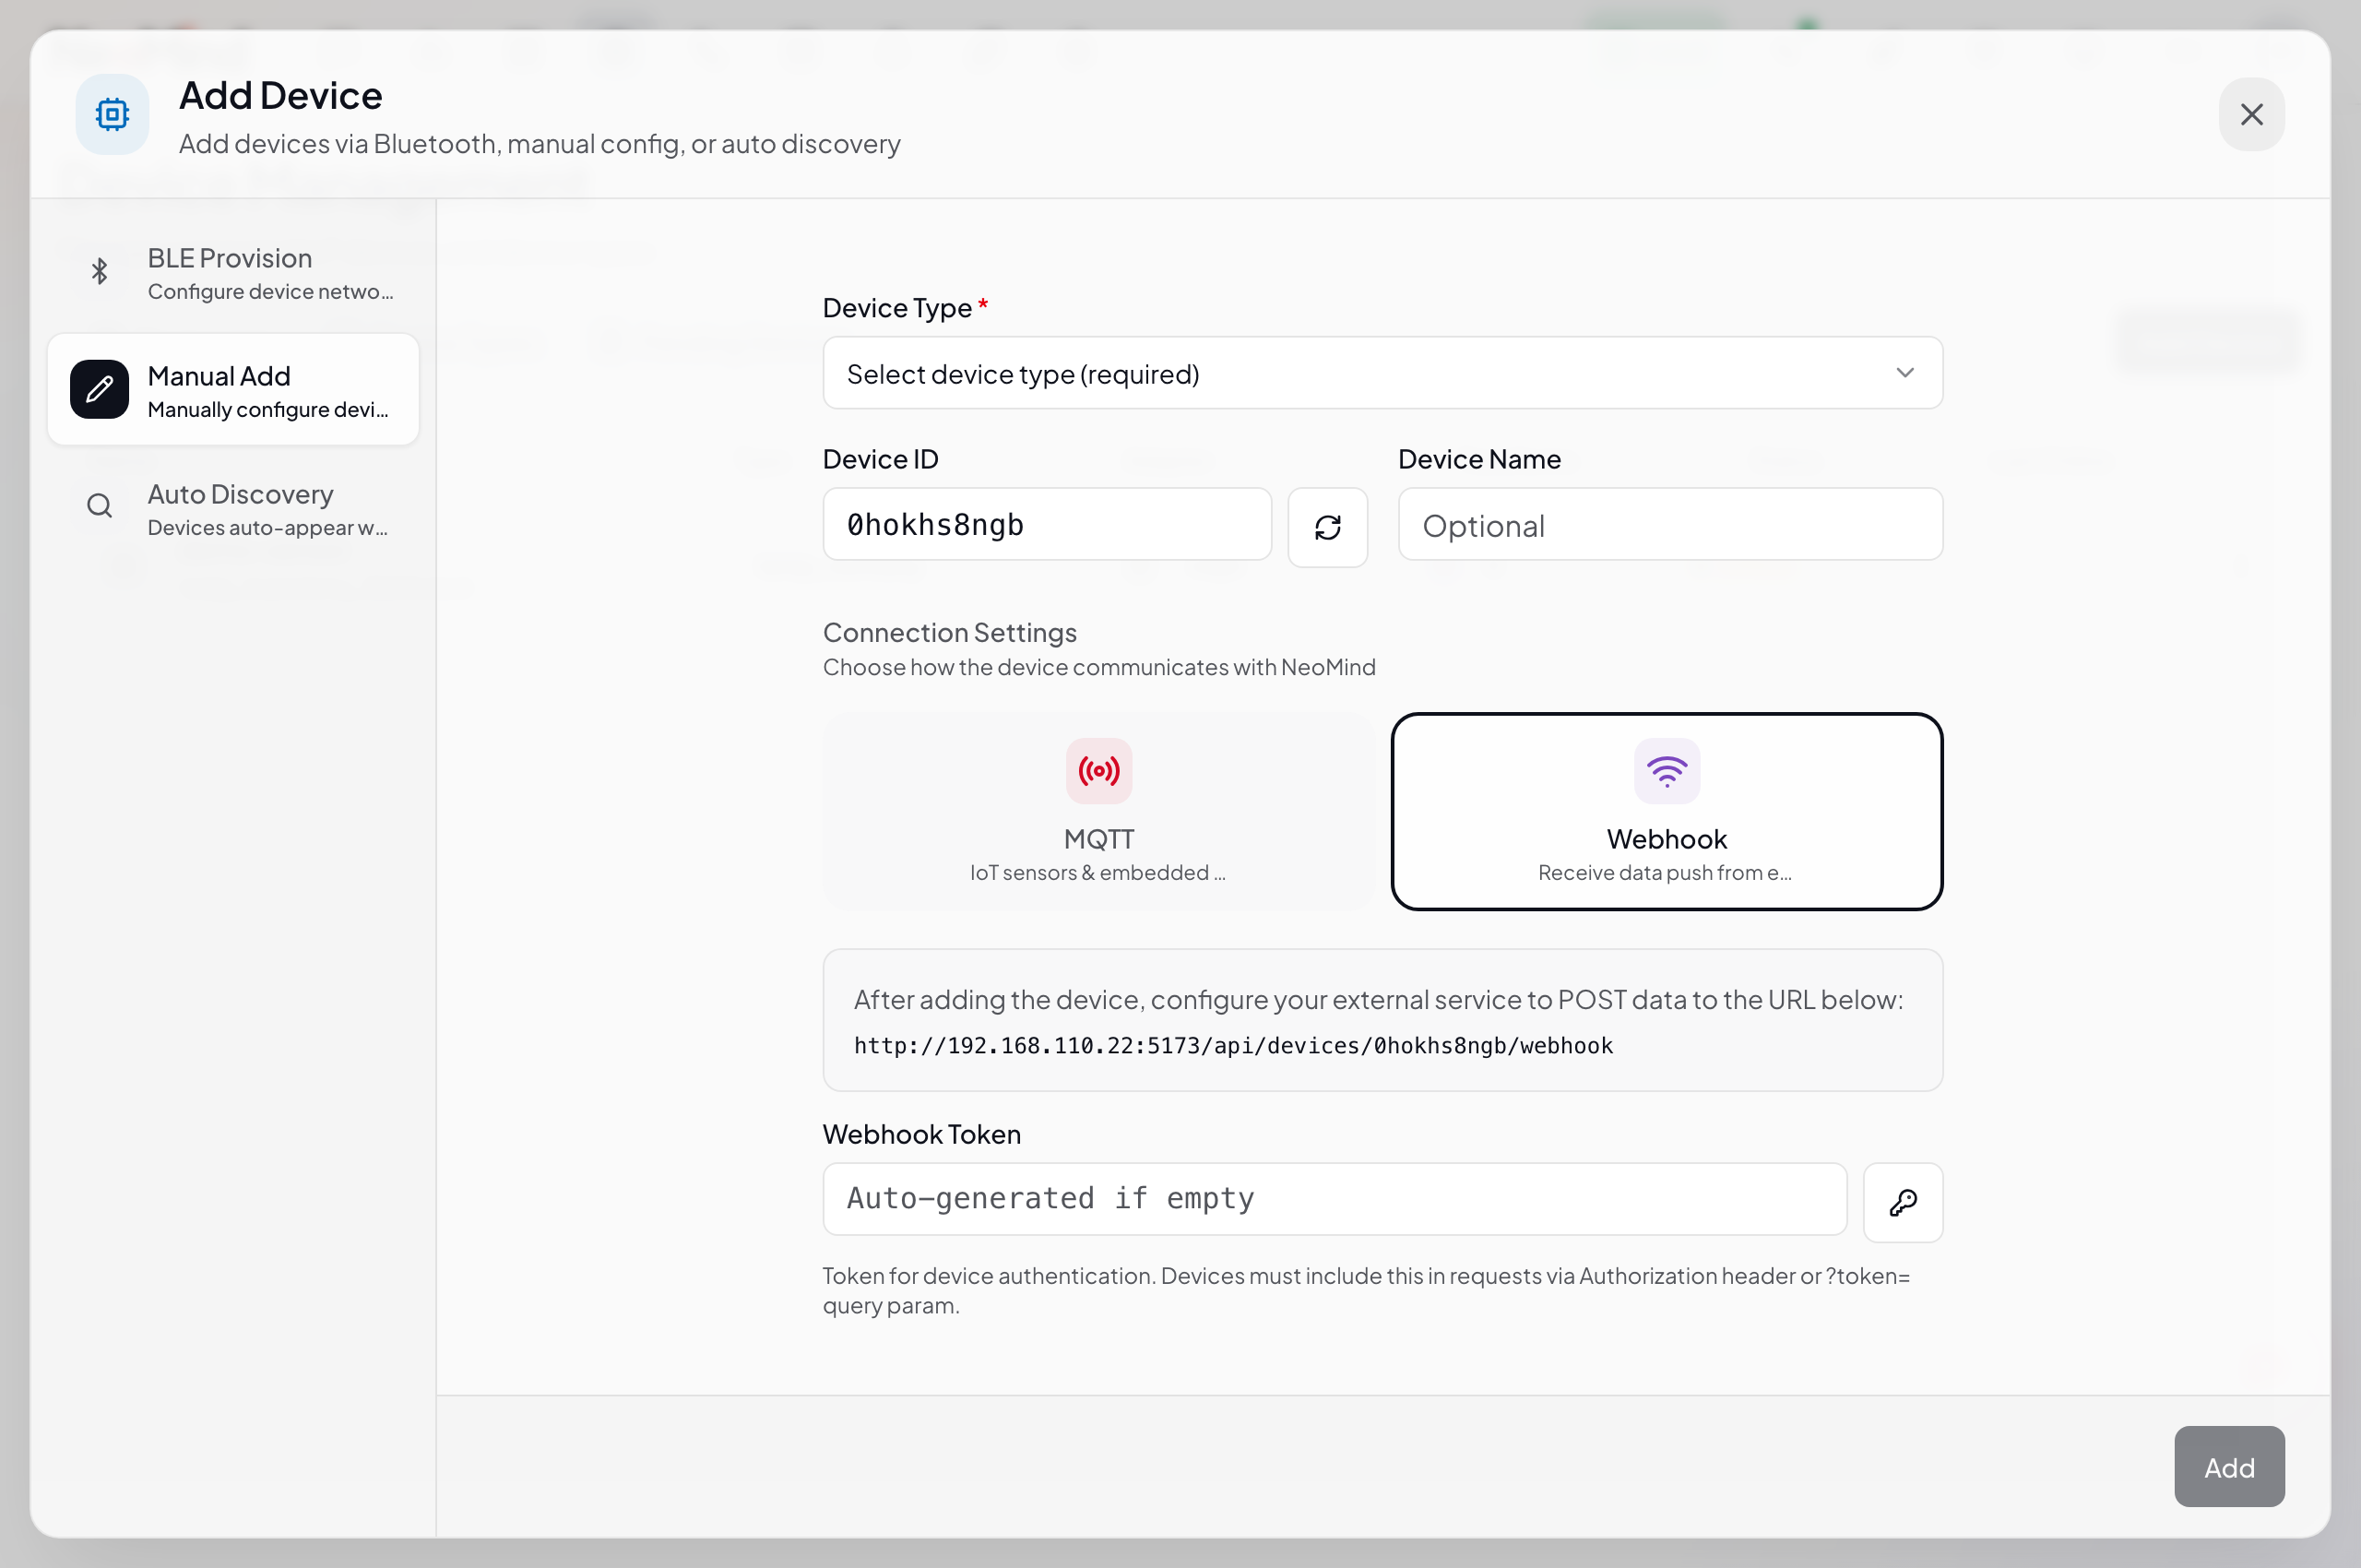Choose MQTT connection option
Image resolution: width=2361 pixels, height=1568 pixels.
tap(1098, 812)
